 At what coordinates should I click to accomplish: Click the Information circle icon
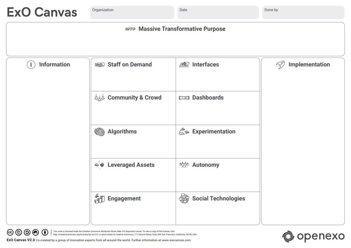(31, 65)
